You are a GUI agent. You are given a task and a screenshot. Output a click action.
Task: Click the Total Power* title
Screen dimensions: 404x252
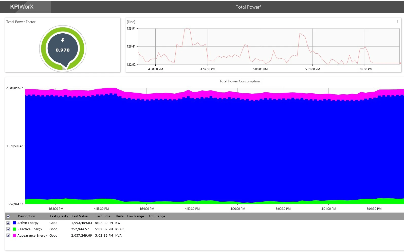click(x=248, y=7)
